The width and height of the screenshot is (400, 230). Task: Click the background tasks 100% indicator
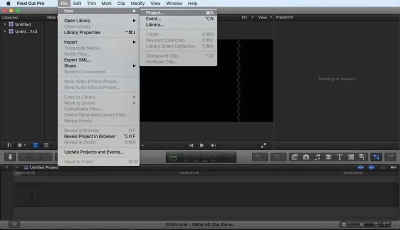point(173,157)
